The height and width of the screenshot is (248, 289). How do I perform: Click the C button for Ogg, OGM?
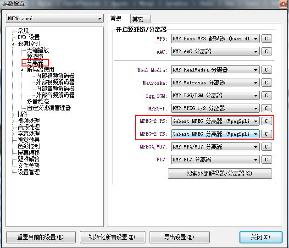(267, 95)
